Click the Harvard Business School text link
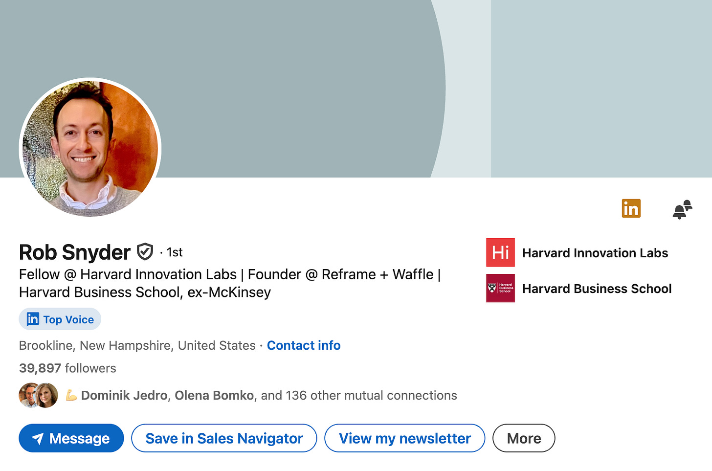This screenshot has height=471, width=712. (x=597, y=289)
